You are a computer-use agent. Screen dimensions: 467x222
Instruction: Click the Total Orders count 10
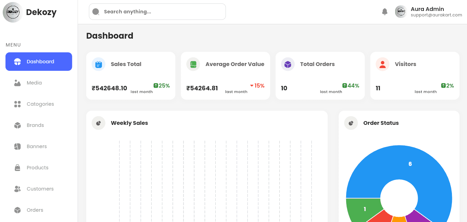point(284,88)
